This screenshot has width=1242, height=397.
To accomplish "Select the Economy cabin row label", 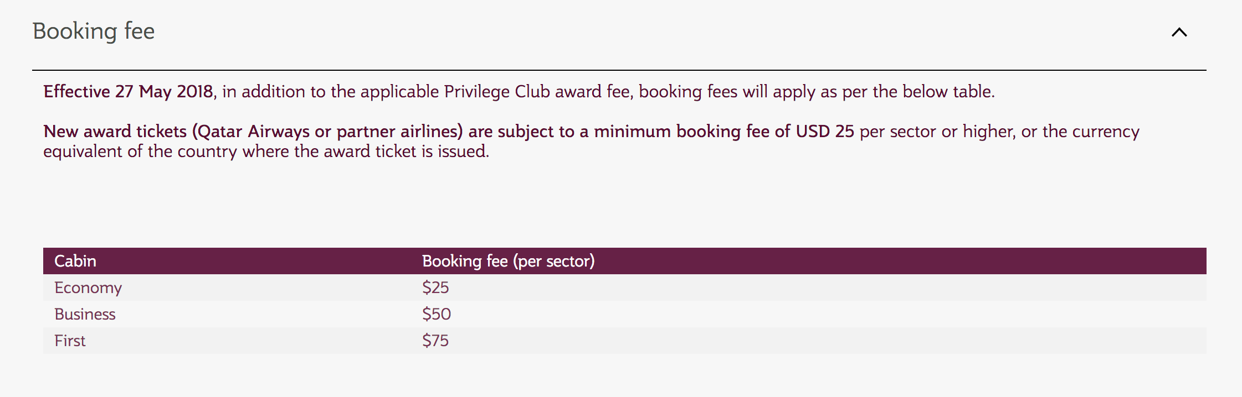I will point(88,288).
